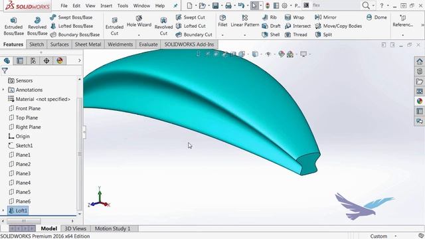Apply the Mirror feature
The width and height of the screenshot is (425, 239).
click(x=325, y=17)
